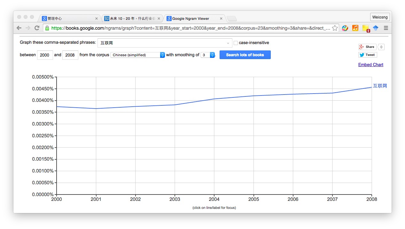Open the Chinese (simplified) corpus dropdown
Viewport: 405px width, 229px height.
[x=137, y=55]
